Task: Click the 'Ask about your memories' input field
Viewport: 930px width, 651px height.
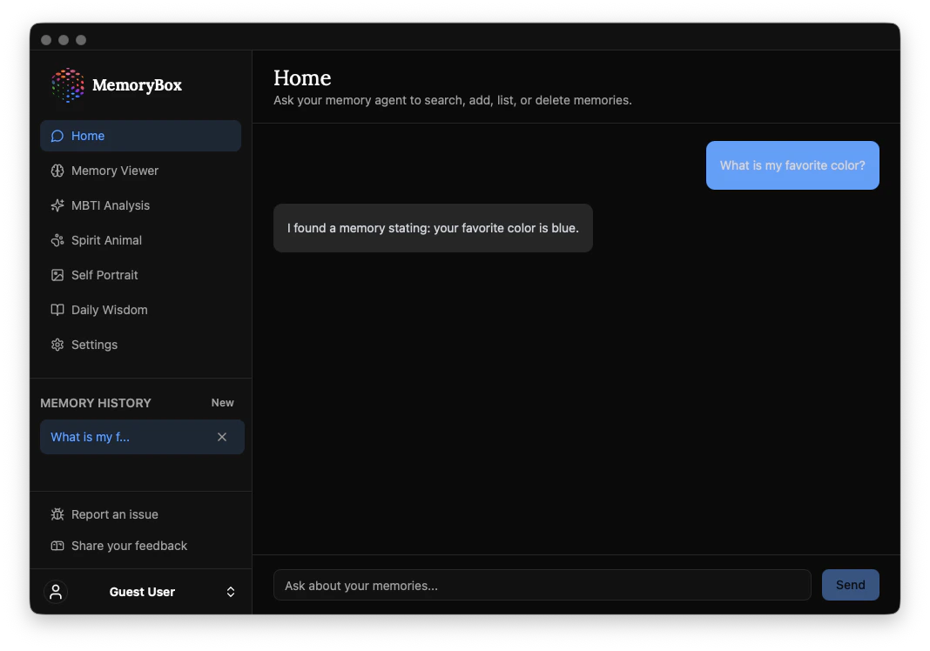Action: coord(542,585)
